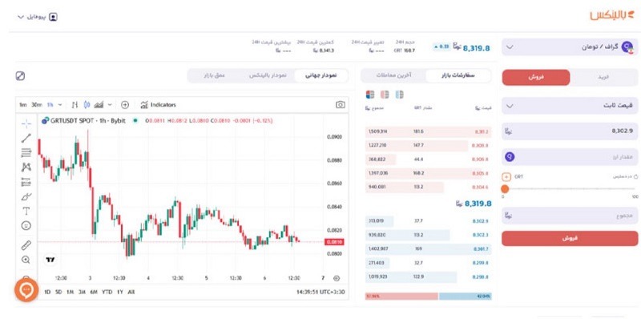Viewport: 641px width, 319px height.
Task: Switch to the recent trades tab
Action: (393, 75)
